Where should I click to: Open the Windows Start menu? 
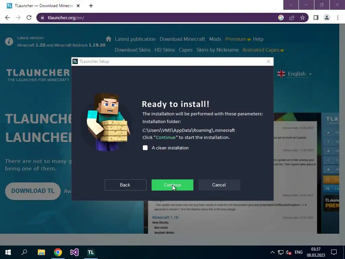pyautogui.click(x=8, y=252)
